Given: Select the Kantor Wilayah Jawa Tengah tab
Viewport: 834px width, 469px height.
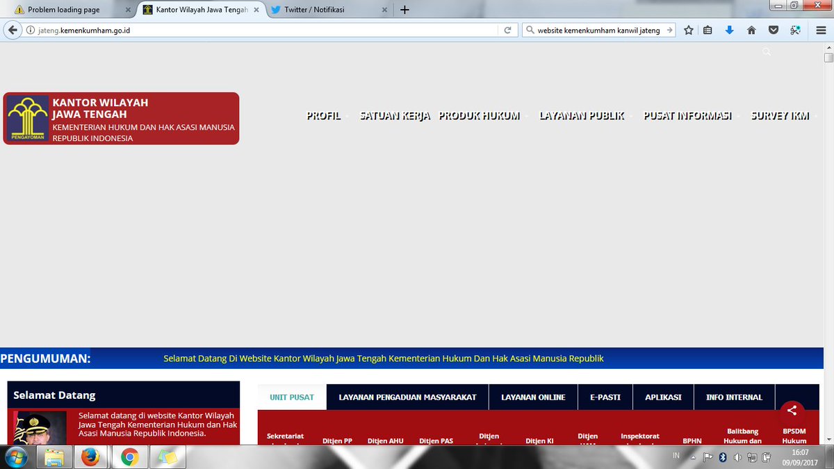Looking at the screenshot, I should pos(200,10).
